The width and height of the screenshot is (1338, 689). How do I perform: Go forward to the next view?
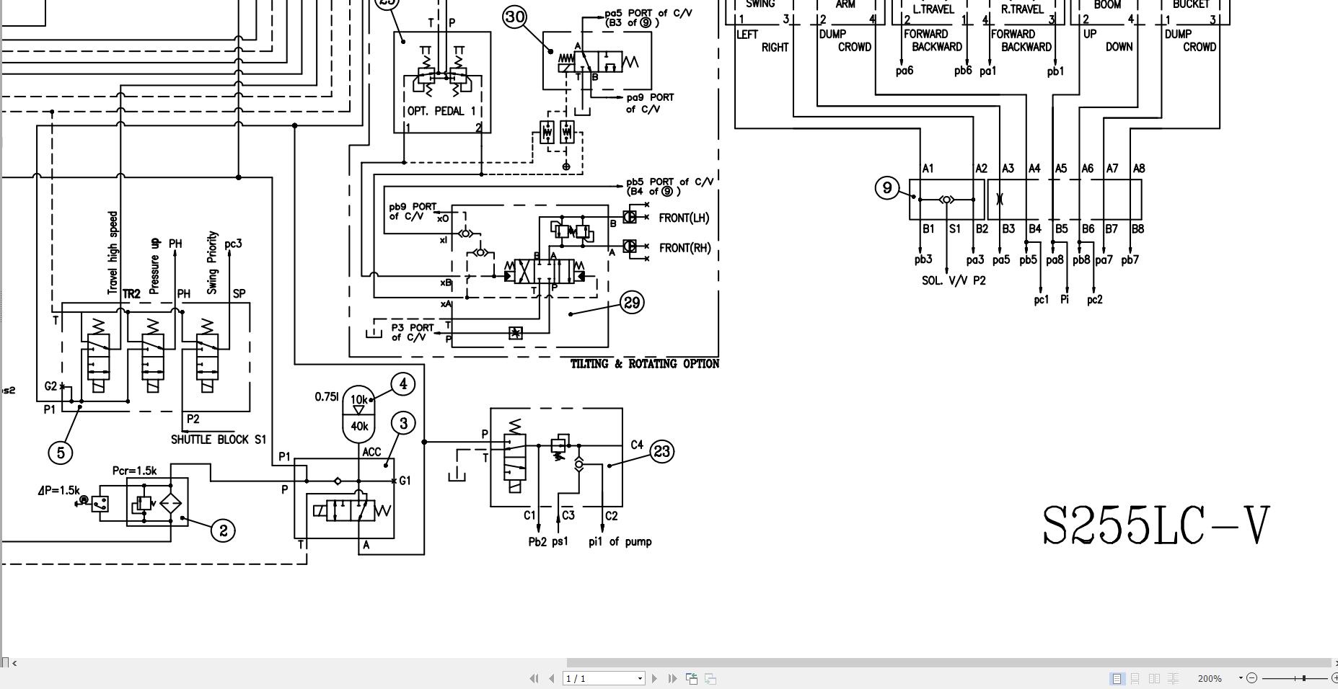click(711, 678)
